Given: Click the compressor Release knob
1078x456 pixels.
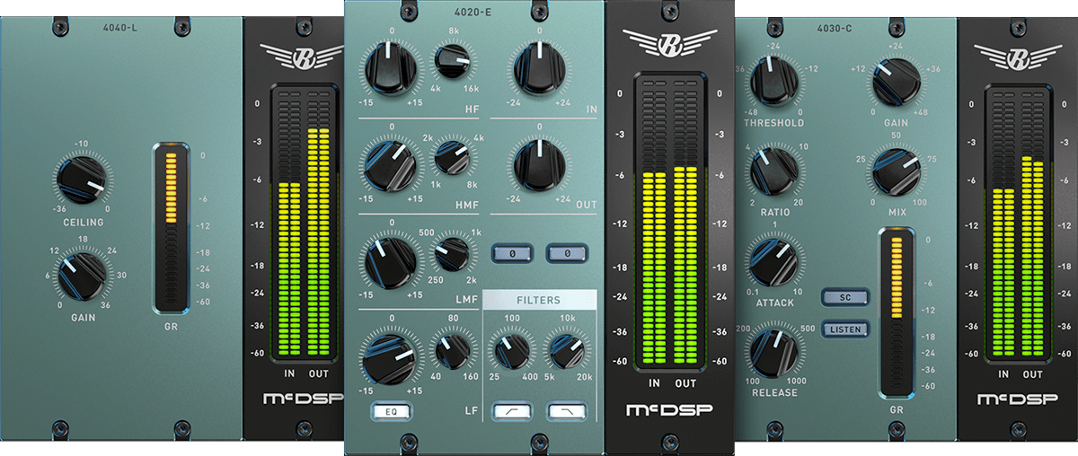Looking at the screenshot, I should 773,351.
